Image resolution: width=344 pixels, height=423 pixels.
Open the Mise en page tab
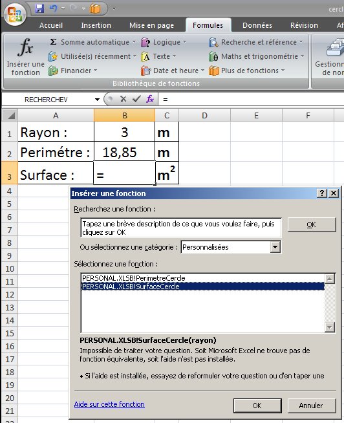[151, 25]
